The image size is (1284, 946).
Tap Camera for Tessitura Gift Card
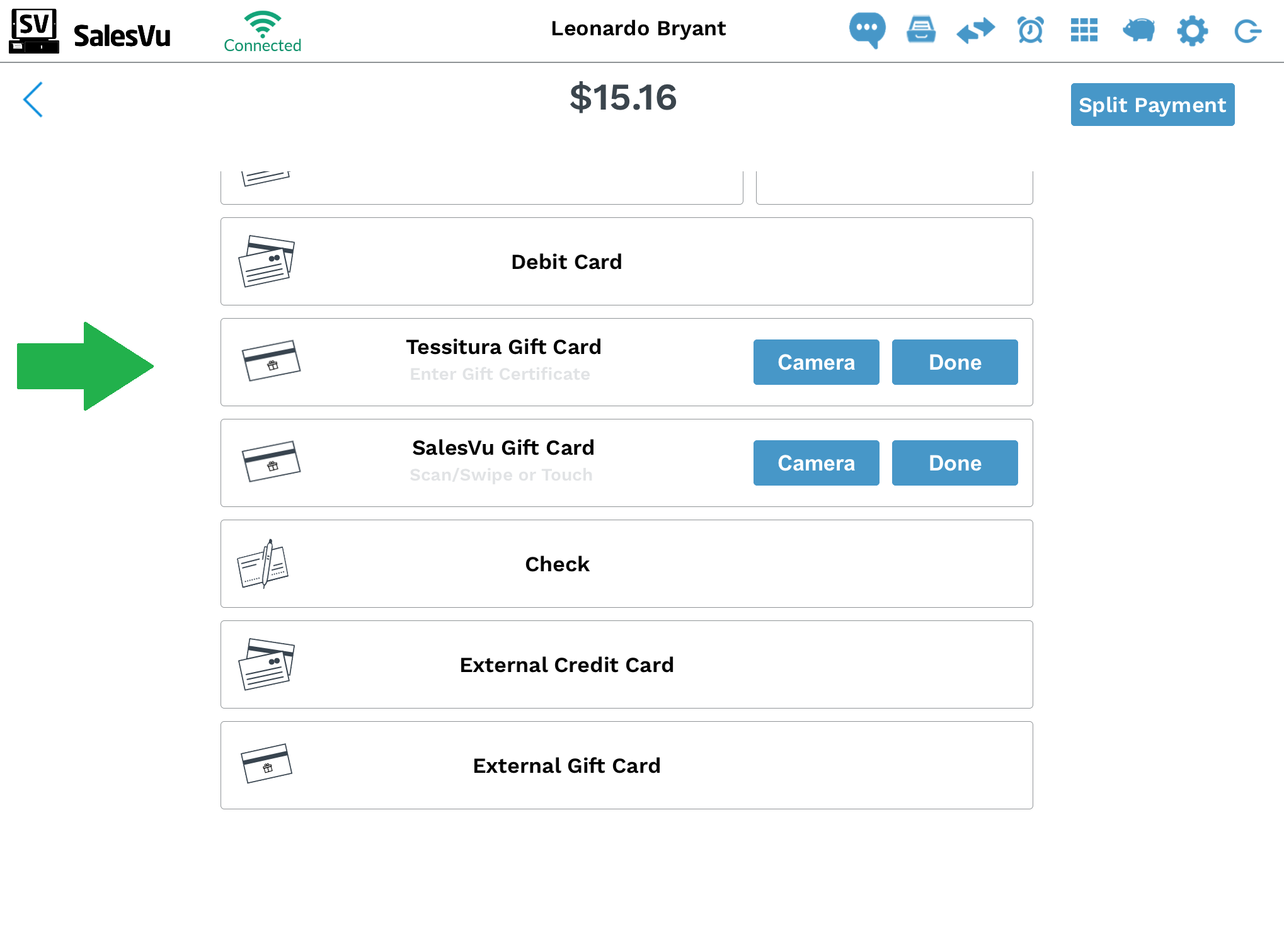(x=817, y=362)
